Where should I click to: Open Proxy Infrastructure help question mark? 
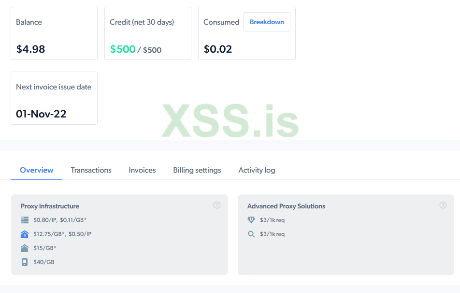pyautogui.click(x=217, y=205)
